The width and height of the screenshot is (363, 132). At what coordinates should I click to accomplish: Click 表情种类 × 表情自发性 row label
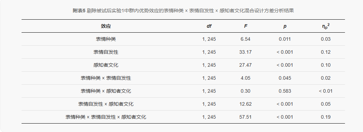pyautogui.click(x=106, y=78)
